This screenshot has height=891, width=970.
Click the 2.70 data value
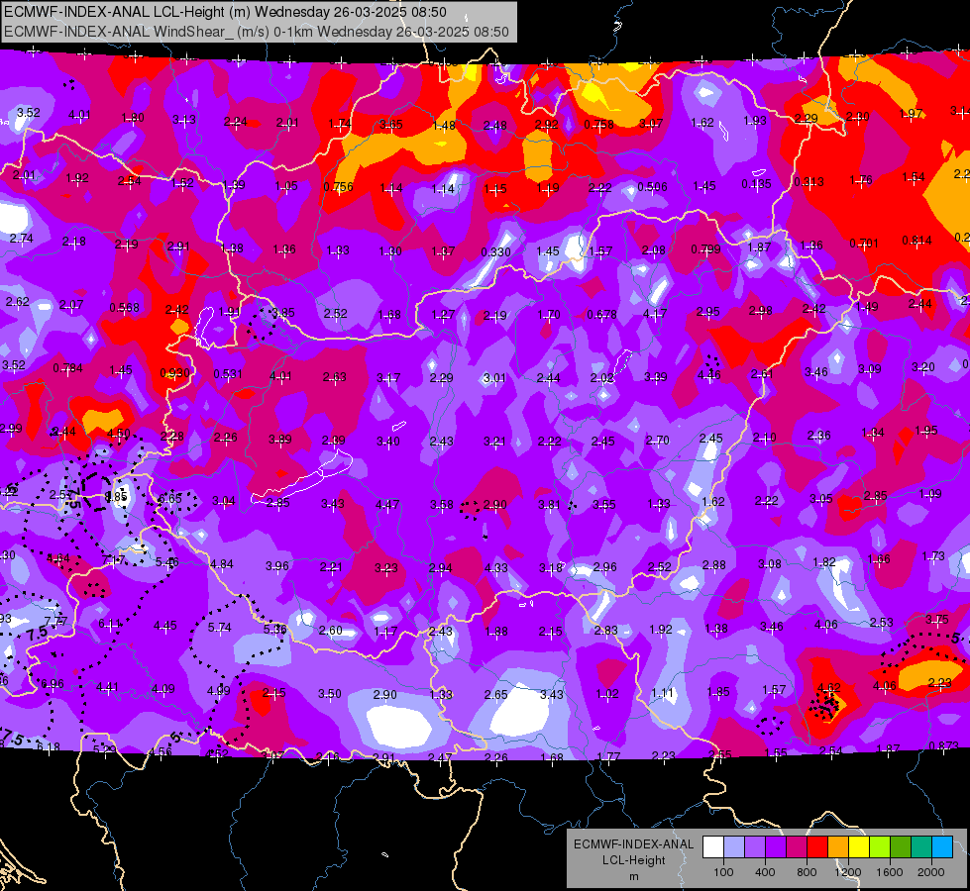[x=657, y=441]
